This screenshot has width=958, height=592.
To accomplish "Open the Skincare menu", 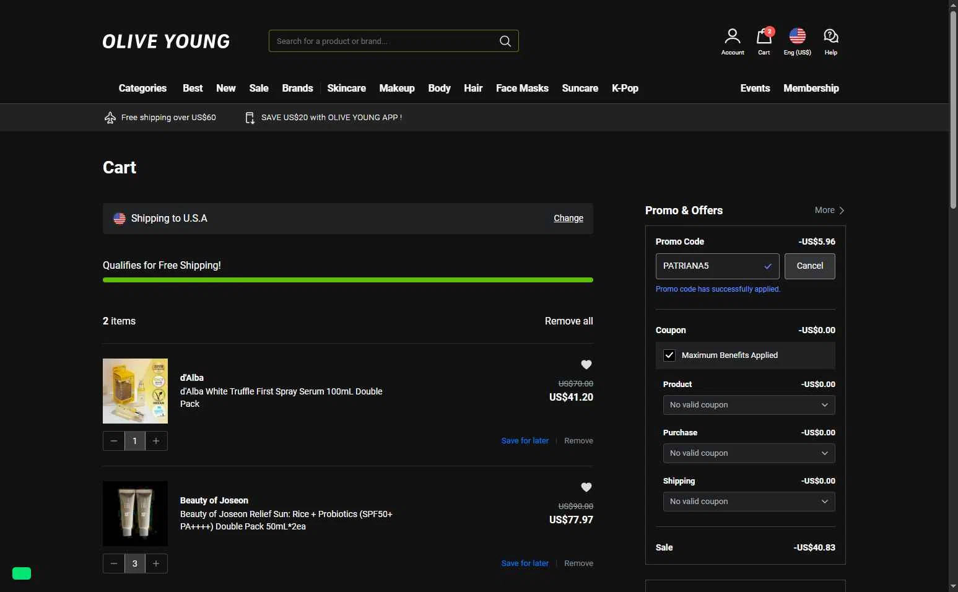I will [x=346, y=89].
